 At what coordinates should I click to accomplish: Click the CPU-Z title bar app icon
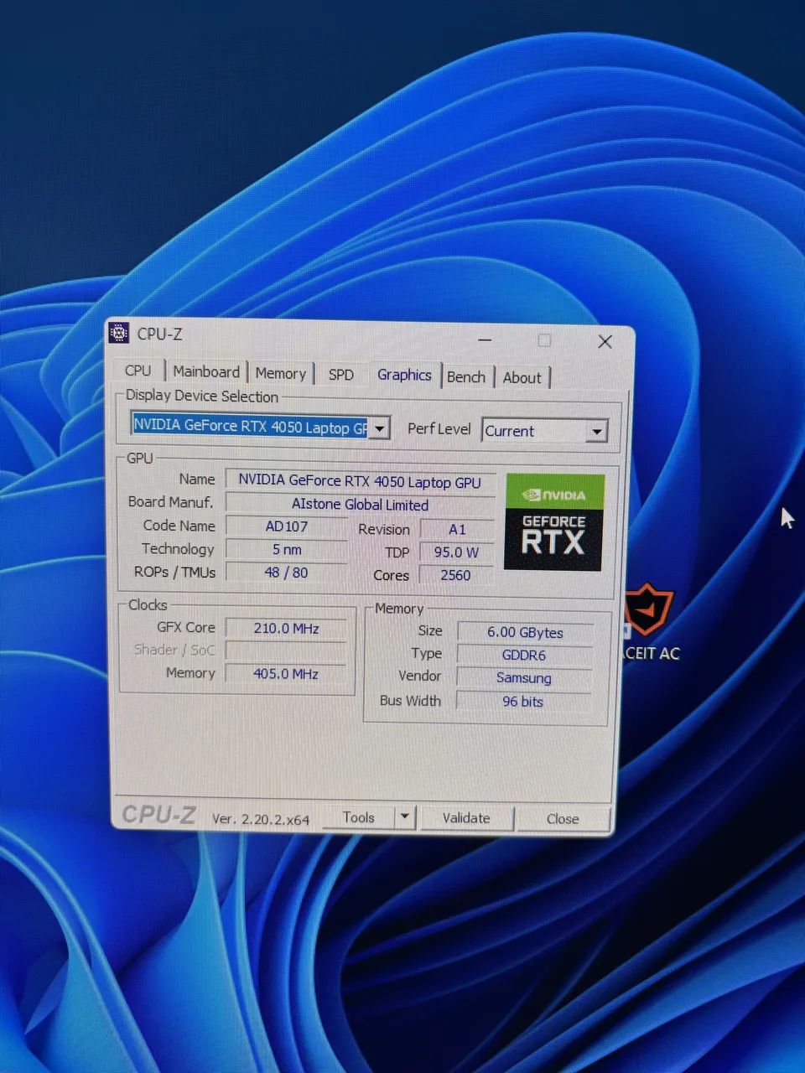click(119, 333)
